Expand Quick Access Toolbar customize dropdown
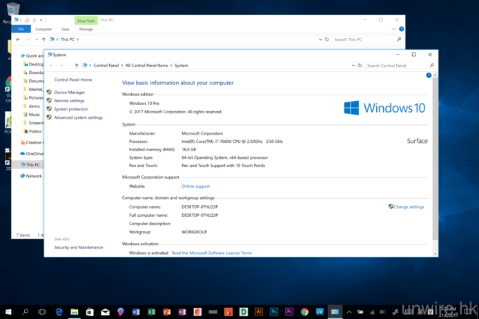The image size is (479, 319). tap(41, 20)
